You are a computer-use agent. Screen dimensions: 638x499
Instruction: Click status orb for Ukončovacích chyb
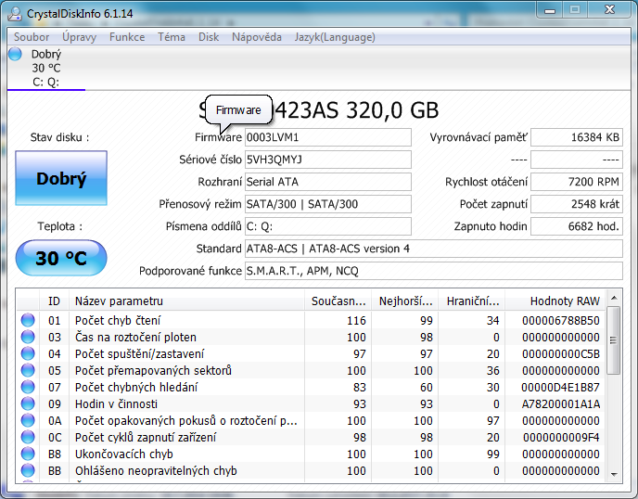tap(28, 454)
